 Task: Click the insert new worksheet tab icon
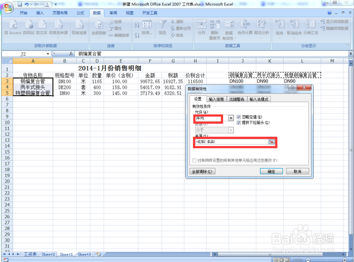[x=99, y=254]
